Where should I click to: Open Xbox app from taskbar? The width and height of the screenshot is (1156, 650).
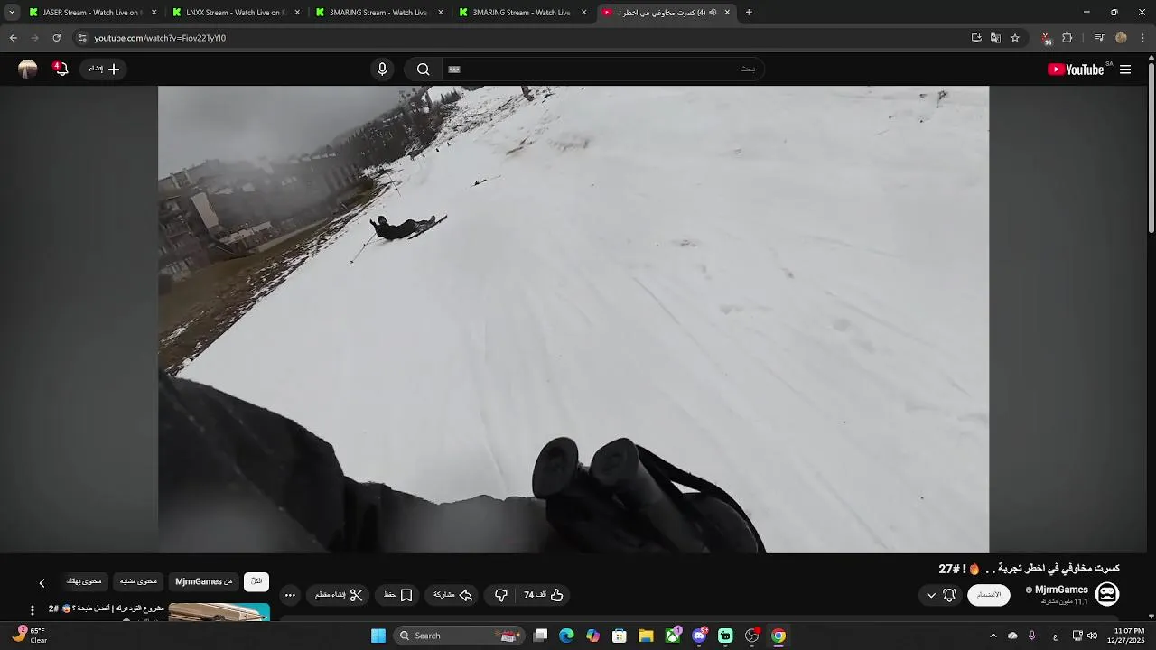[673, 636]
